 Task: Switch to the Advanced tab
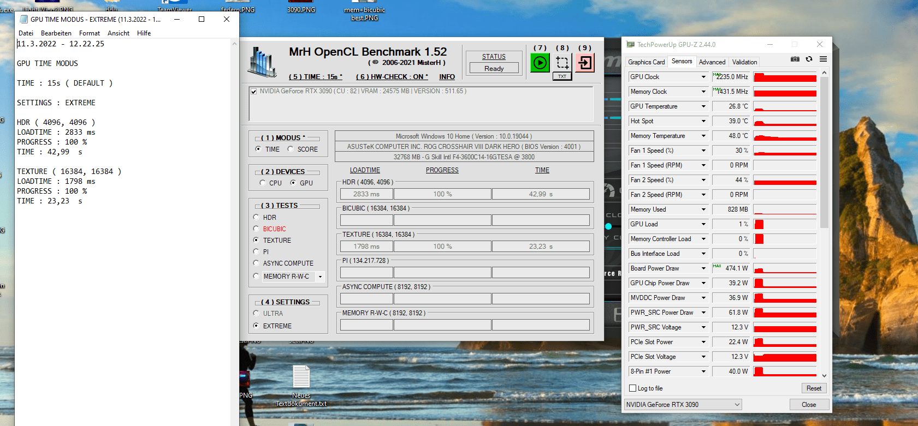click(x=712, y=62)
